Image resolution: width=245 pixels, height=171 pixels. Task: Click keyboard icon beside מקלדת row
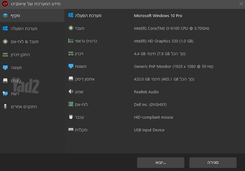tap(71, 129)
